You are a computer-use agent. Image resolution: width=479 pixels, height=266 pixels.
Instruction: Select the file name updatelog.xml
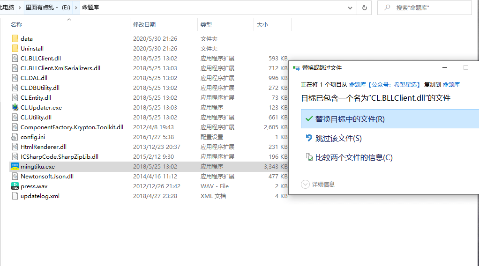point(40,196)
